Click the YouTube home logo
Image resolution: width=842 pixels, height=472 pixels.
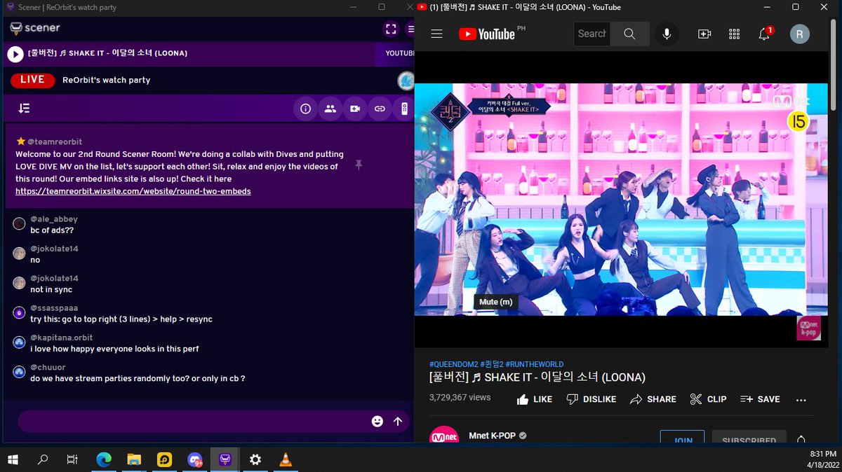click(487, 34)
